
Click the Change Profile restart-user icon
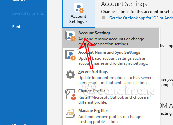[70, 94]
